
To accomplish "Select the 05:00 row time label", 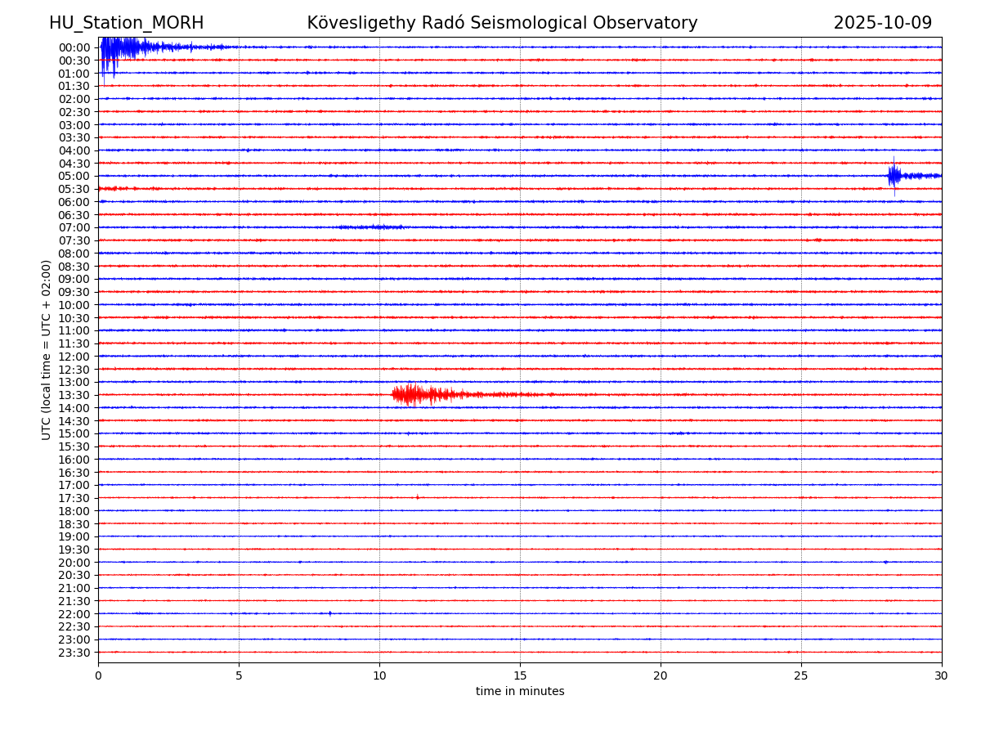I will tap(74, 176).
